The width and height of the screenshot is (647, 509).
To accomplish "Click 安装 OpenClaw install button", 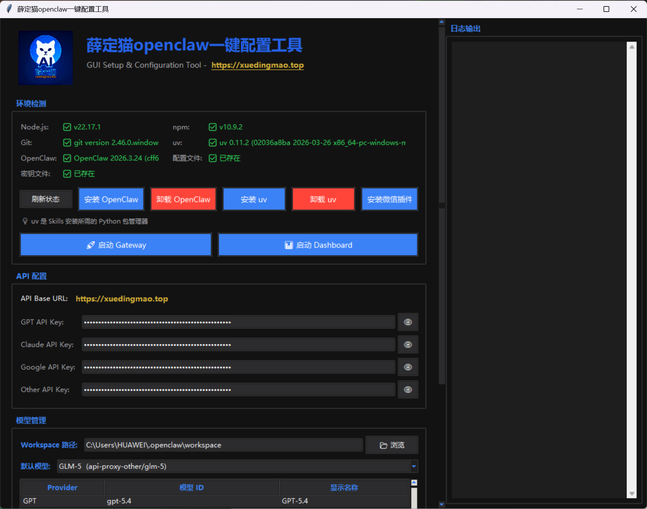I will 111,199.
